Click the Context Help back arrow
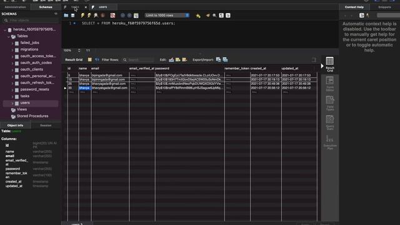400x225 pixels. pyautogui.click(x=345, y=16)
